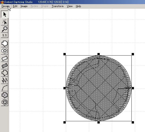Screen dimensions: 145x132
Task: Select the arrow selection tool
Action: (5, 14)
